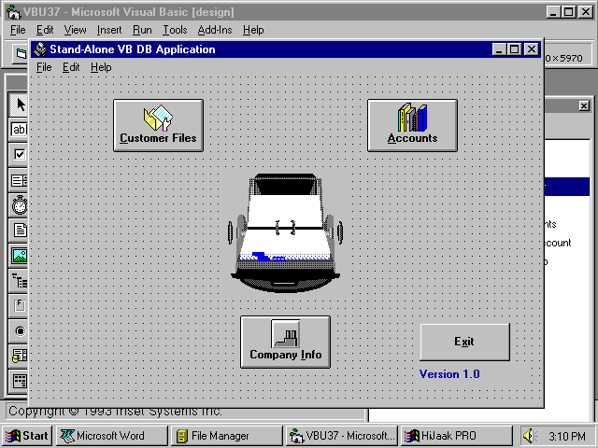Open the Add-Ins menu

tap(215, 30)
